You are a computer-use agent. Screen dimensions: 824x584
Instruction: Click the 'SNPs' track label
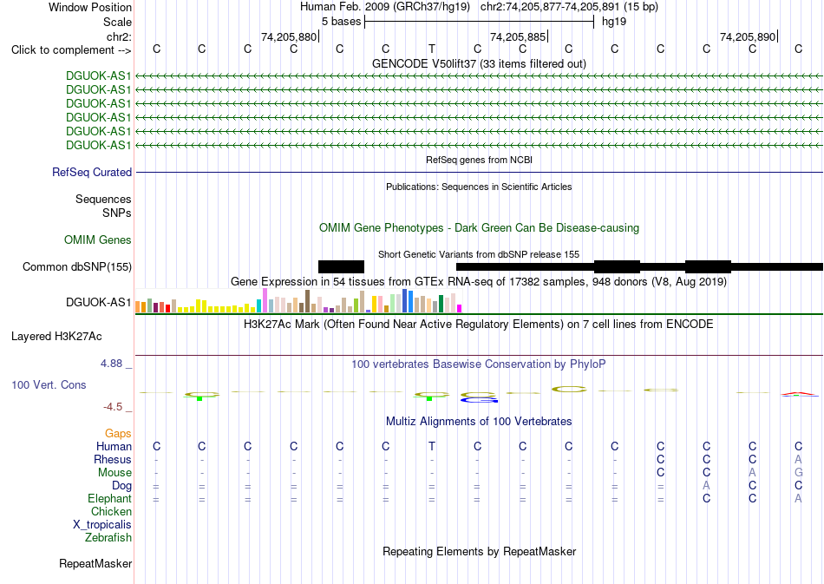pos(117,213)
